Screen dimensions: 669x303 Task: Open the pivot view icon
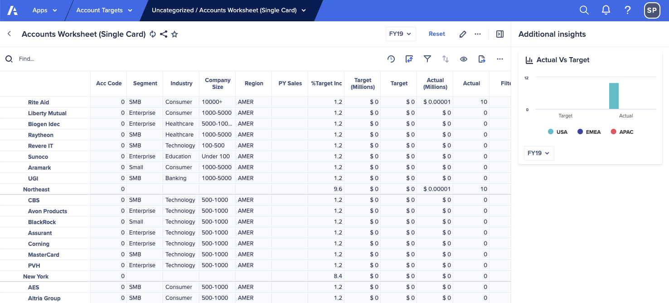[x=409, y=59]
